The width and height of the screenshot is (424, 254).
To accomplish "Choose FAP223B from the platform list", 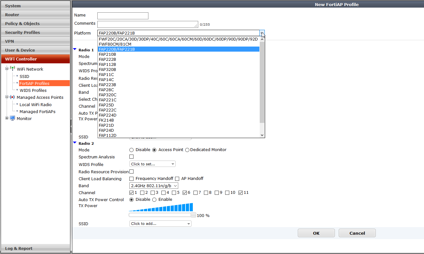I will click(179, 85).
